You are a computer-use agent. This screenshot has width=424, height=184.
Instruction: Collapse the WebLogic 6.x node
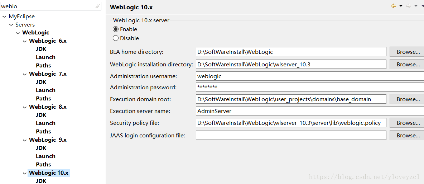pos(25,42)
